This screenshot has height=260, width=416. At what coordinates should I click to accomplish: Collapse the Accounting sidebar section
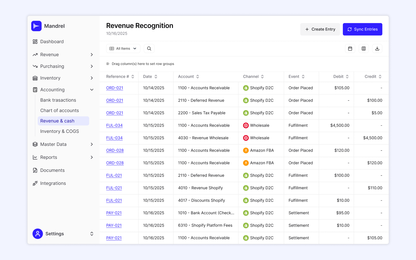(x=92, y=89)
